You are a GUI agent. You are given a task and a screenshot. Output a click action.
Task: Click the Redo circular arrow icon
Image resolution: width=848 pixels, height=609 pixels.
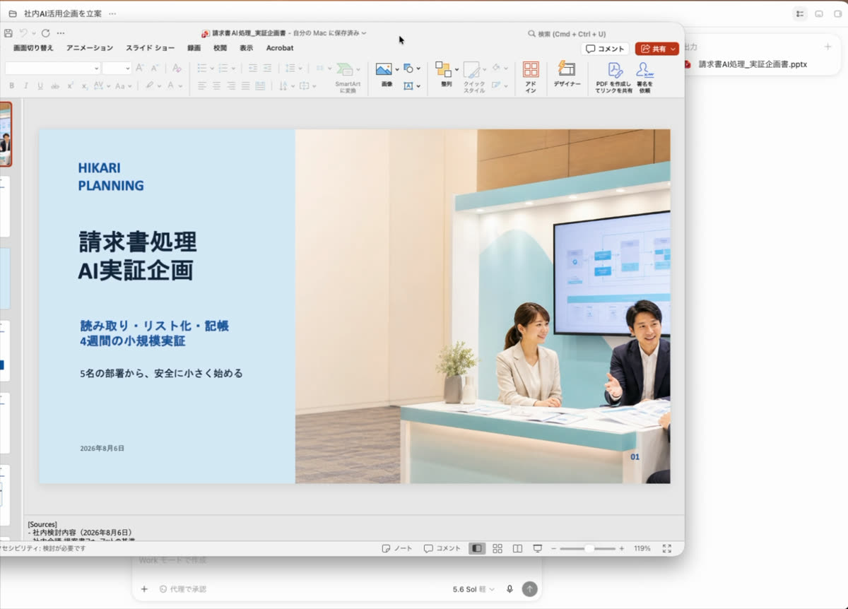click(x=45, y=33)
